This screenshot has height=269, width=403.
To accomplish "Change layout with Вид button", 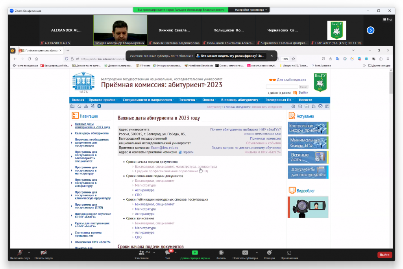I will [x=388, y=19].
